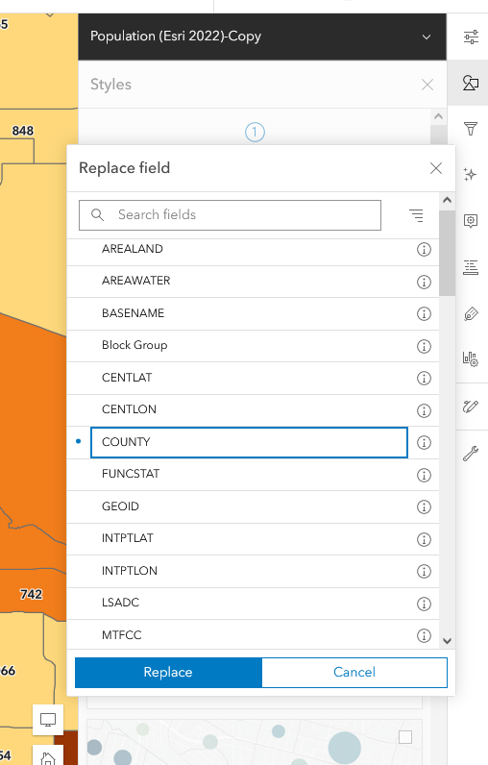Click the Replace button
Viewport: 488px width, 765px height.
(x=168, y=673)
